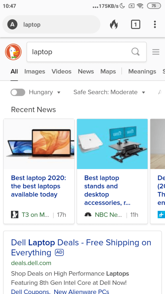165x294 pixels.
Task: Open Best laptop 2020 news article
Action: (39, 186)
